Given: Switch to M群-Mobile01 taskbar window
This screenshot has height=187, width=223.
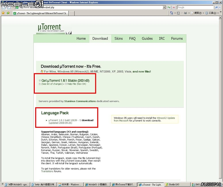Looking at the screenshot, I should 17,185.
